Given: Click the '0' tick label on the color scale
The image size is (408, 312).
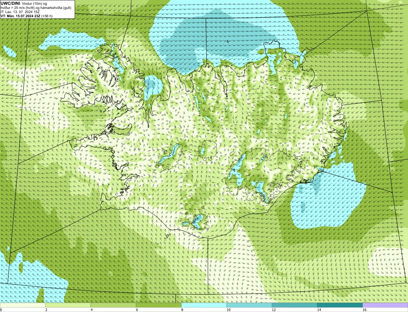Looking at the screenshot, I should [x=1, y=310].
